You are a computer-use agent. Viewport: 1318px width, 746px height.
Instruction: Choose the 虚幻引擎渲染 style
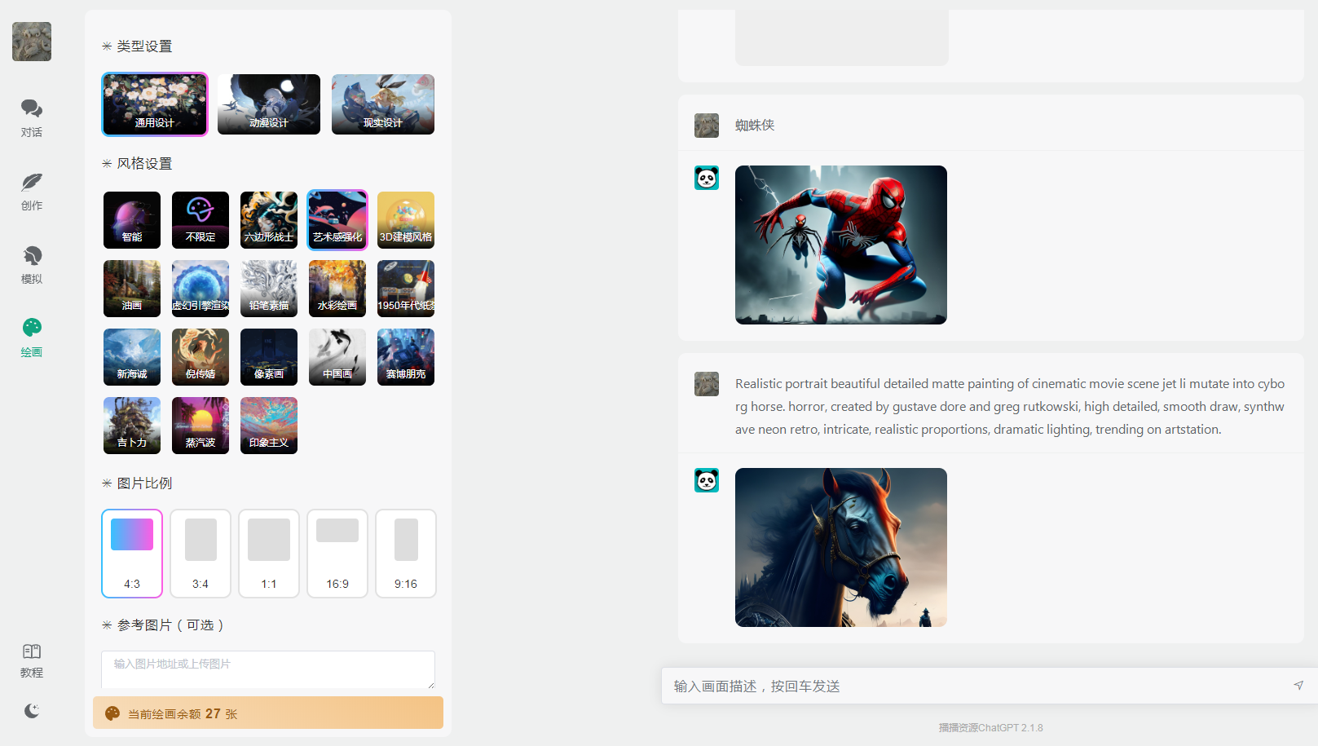click(x=201, y=289)
